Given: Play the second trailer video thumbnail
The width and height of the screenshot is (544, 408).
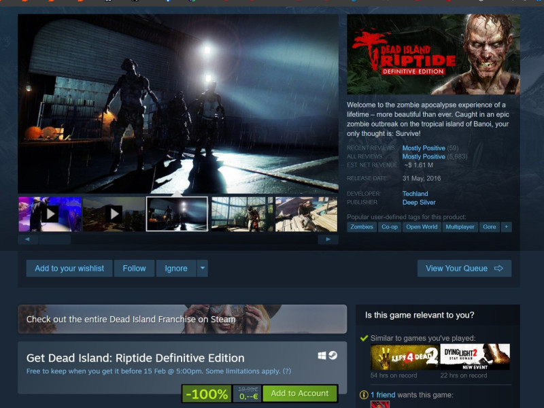Looking at the screenshot, I should (x=114, y=214).
